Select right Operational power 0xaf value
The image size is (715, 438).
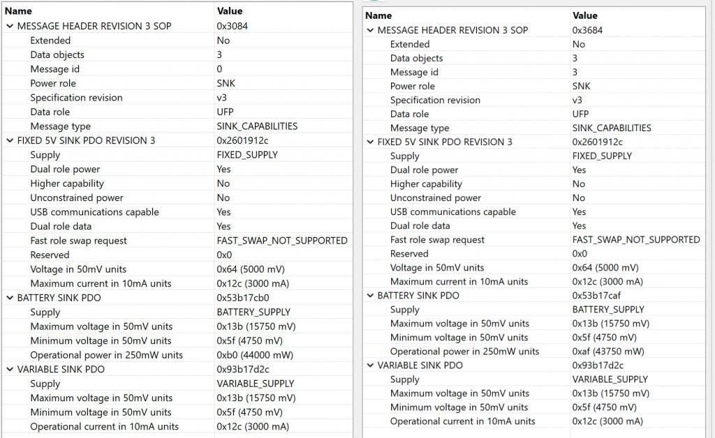click(x=608, y=352)
